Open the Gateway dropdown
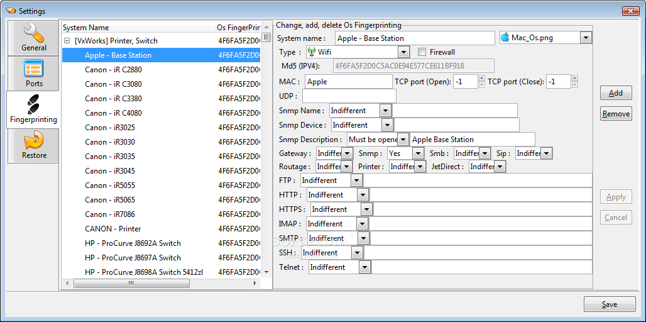The width and height of the screenshot is (646, 322). tap(348, 153)
